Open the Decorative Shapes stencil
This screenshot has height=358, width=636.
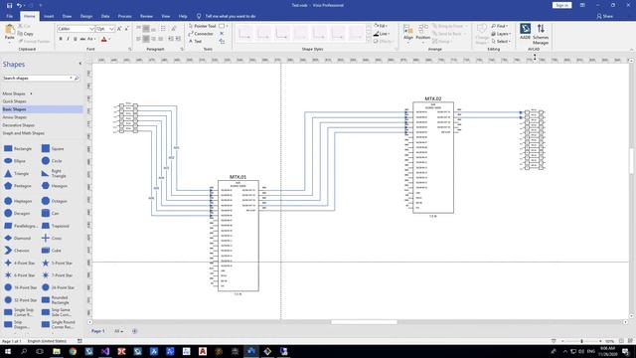(18, 125)
